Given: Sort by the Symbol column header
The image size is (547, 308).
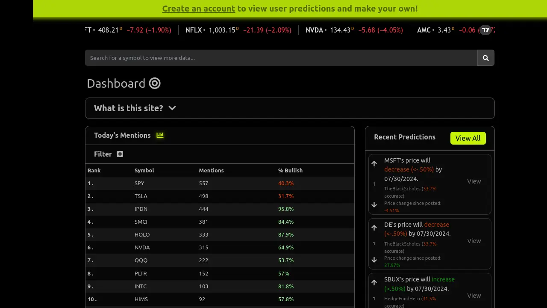Looking at the screenshot, I should (x=144, y=170).
